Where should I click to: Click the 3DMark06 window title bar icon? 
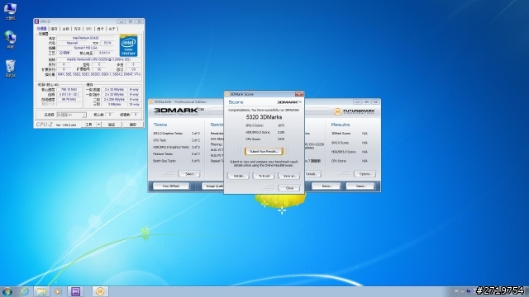(x=151, y=101)
